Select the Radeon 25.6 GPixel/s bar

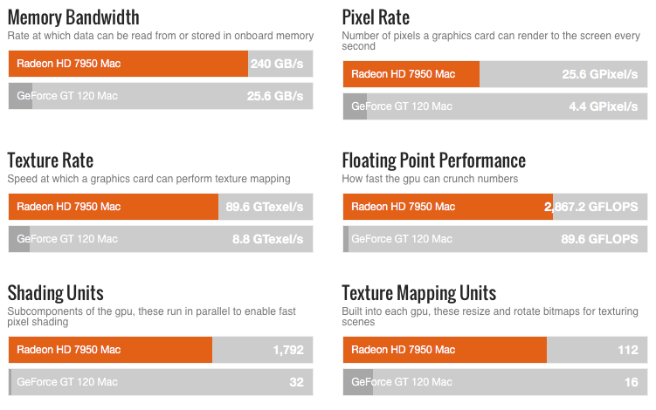pyautogui.click(x=495, y=74)
